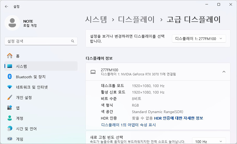
Task: Navigate to 시스템 in the breadcrumb
Action: (96, 19)
